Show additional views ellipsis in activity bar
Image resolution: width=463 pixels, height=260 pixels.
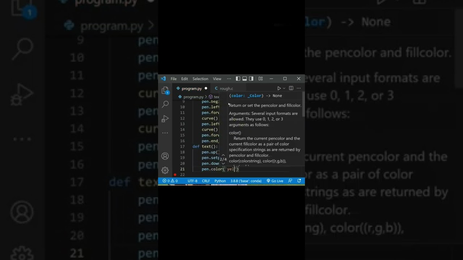[x=165, y=133]
